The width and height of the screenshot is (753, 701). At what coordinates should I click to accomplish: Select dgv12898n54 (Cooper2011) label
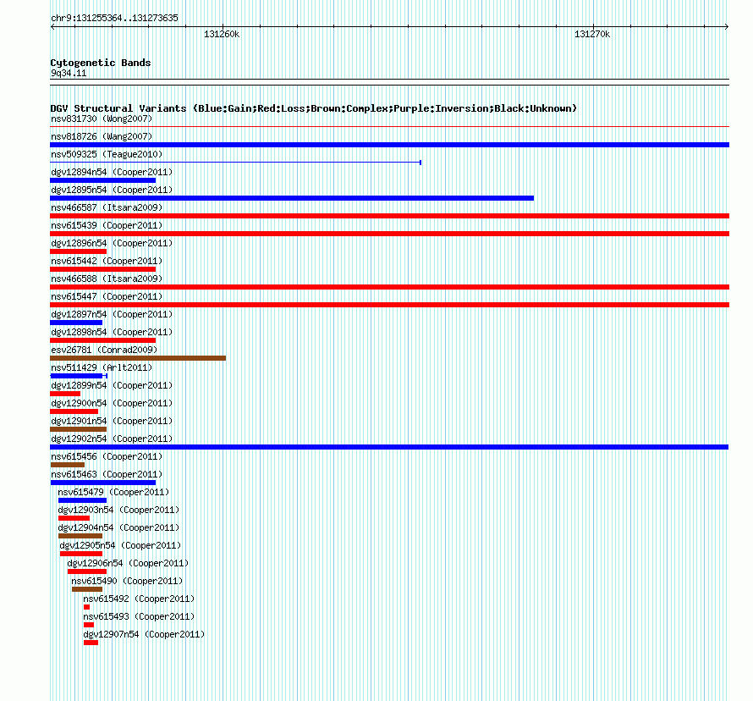[x=112, y=332]
